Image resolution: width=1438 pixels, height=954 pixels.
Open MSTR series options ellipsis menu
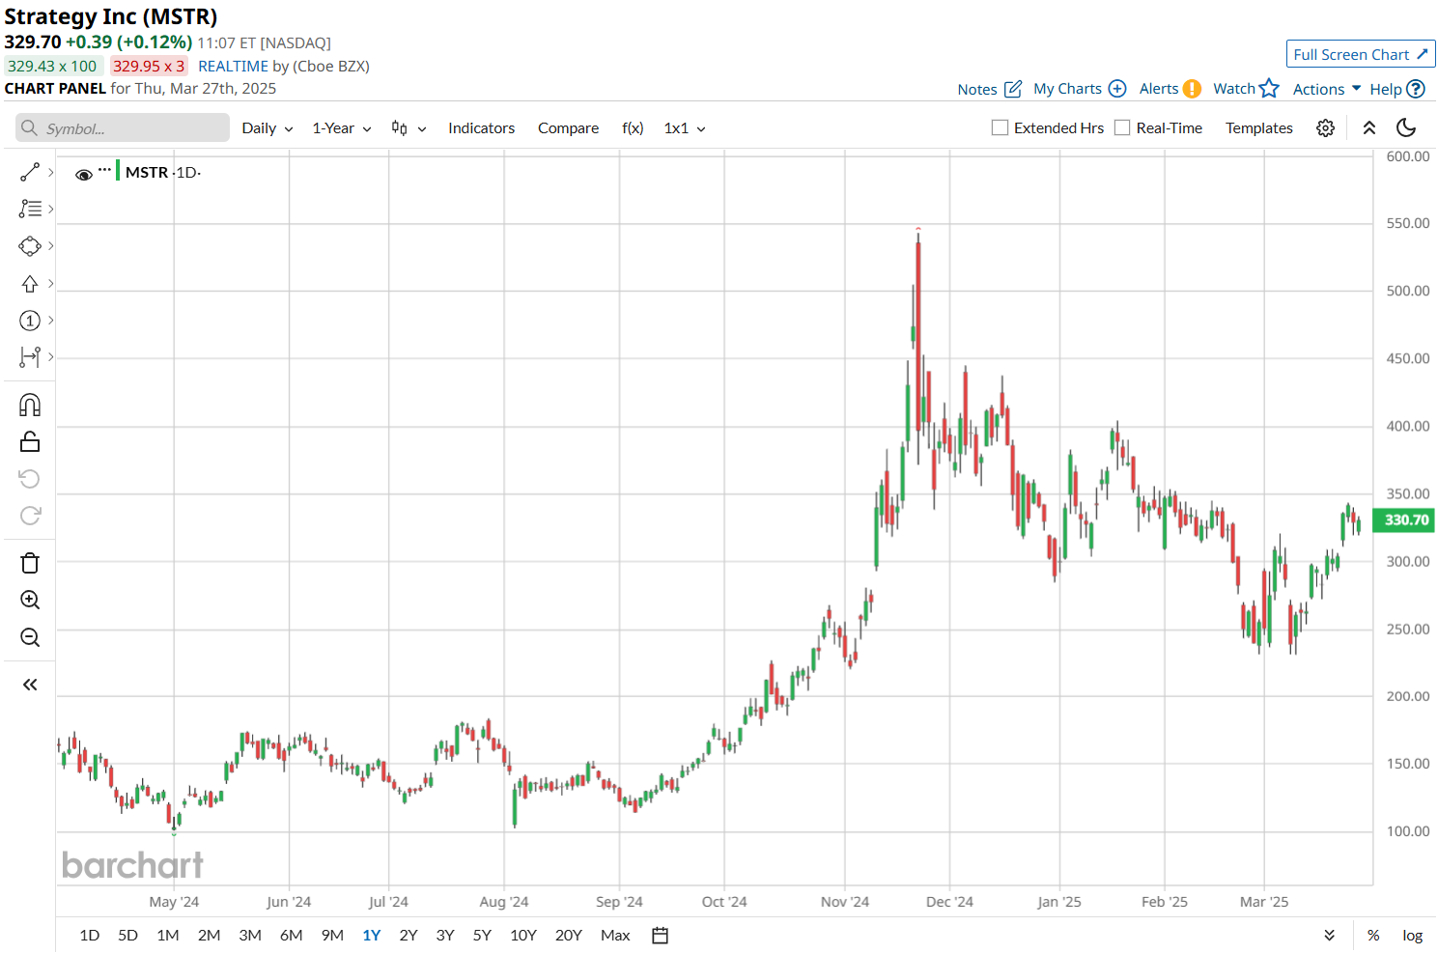click(104, 170)
